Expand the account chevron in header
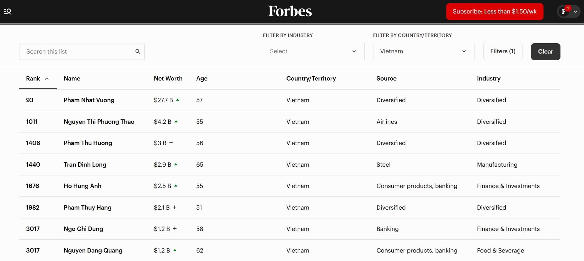This screenshot has width=584, height=261. [x=576, y=12]
